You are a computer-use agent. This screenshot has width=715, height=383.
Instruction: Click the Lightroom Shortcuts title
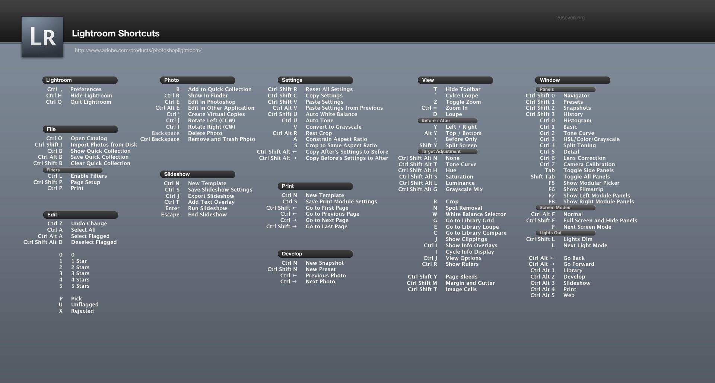(x=116, y=33)
